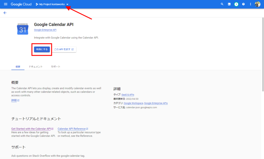Viewport: 264px width, 159px height.
Task: Switch to the ドキュメント tab
Action: pyautogui.click(x=36, y=67)
